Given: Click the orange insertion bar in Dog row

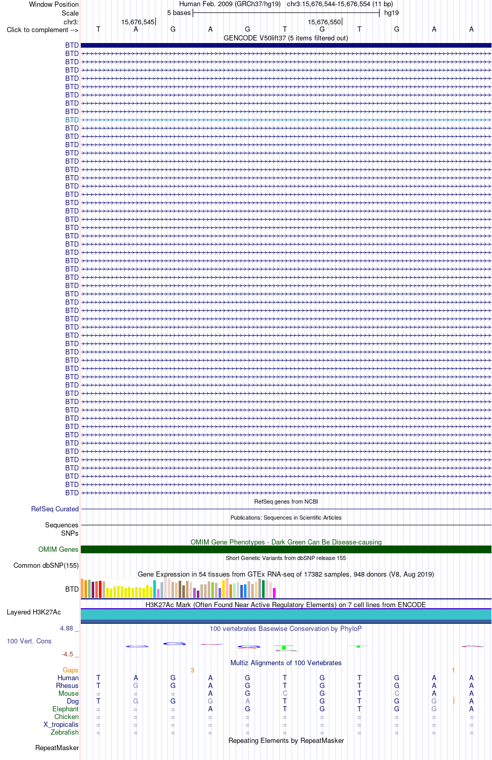Looking at the screenshot, I should [x=454, y=700].
